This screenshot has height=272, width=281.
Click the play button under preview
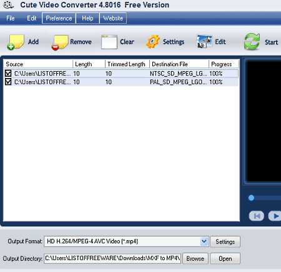275,216
